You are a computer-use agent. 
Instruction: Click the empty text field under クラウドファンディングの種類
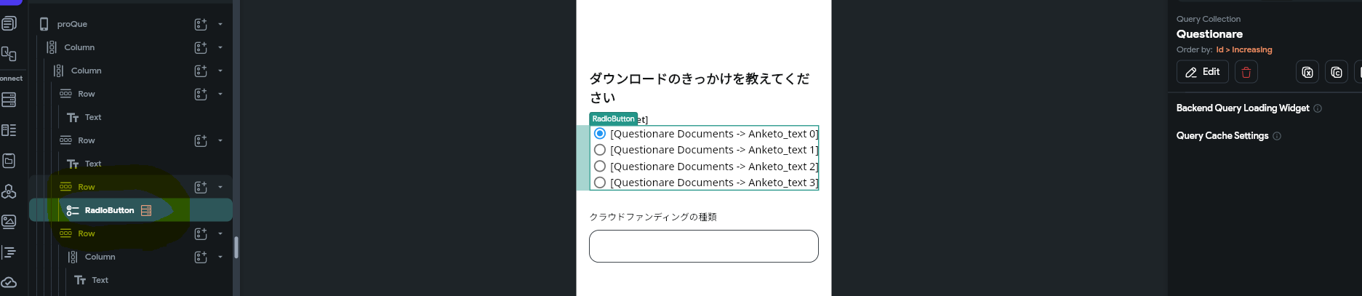[703, 246]
